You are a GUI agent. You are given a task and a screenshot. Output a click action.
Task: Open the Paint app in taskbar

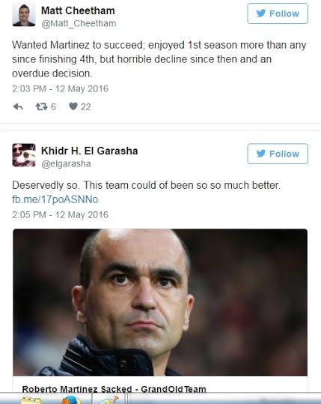(108, 401)
